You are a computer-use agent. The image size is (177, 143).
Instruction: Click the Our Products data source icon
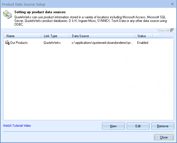pos(7,42)
